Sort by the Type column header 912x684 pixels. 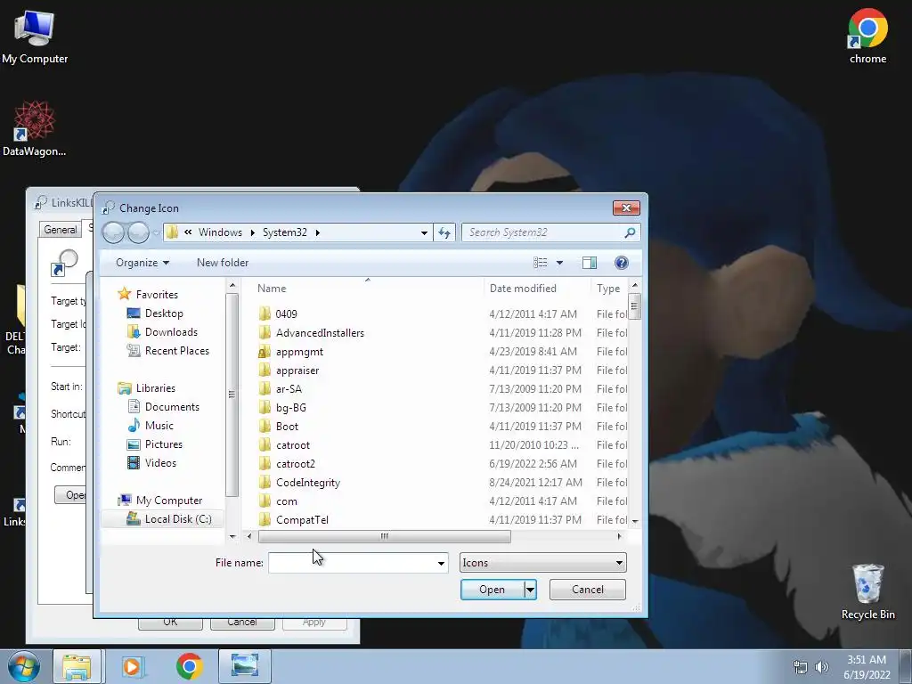coord(608,289)
